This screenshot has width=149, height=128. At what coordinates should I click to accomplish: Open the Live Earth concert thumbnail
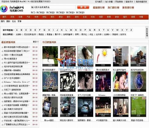103,81
